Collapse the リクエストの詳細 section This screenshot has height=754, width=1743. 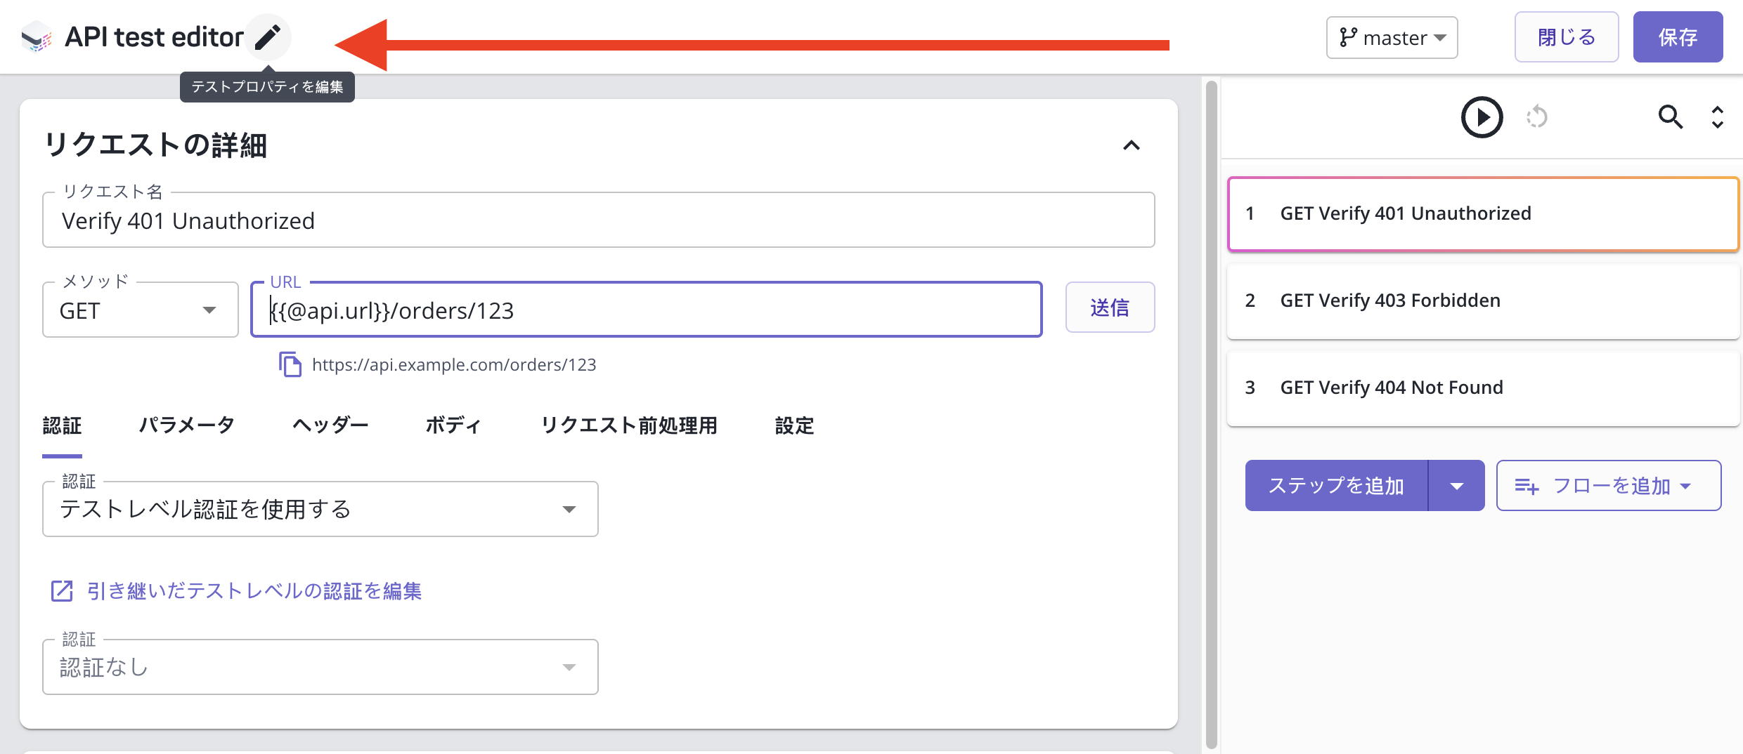pos(1131,145)
